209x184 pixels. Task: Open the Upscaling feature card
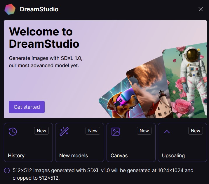[x=182, y=142]
